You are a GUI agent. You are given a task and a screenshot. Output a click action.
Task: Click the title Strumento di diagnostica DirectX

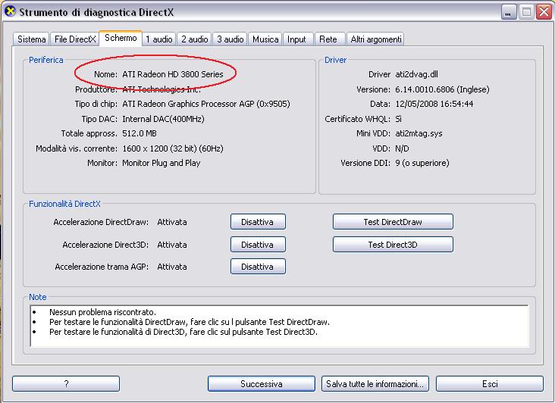[96, 12]
